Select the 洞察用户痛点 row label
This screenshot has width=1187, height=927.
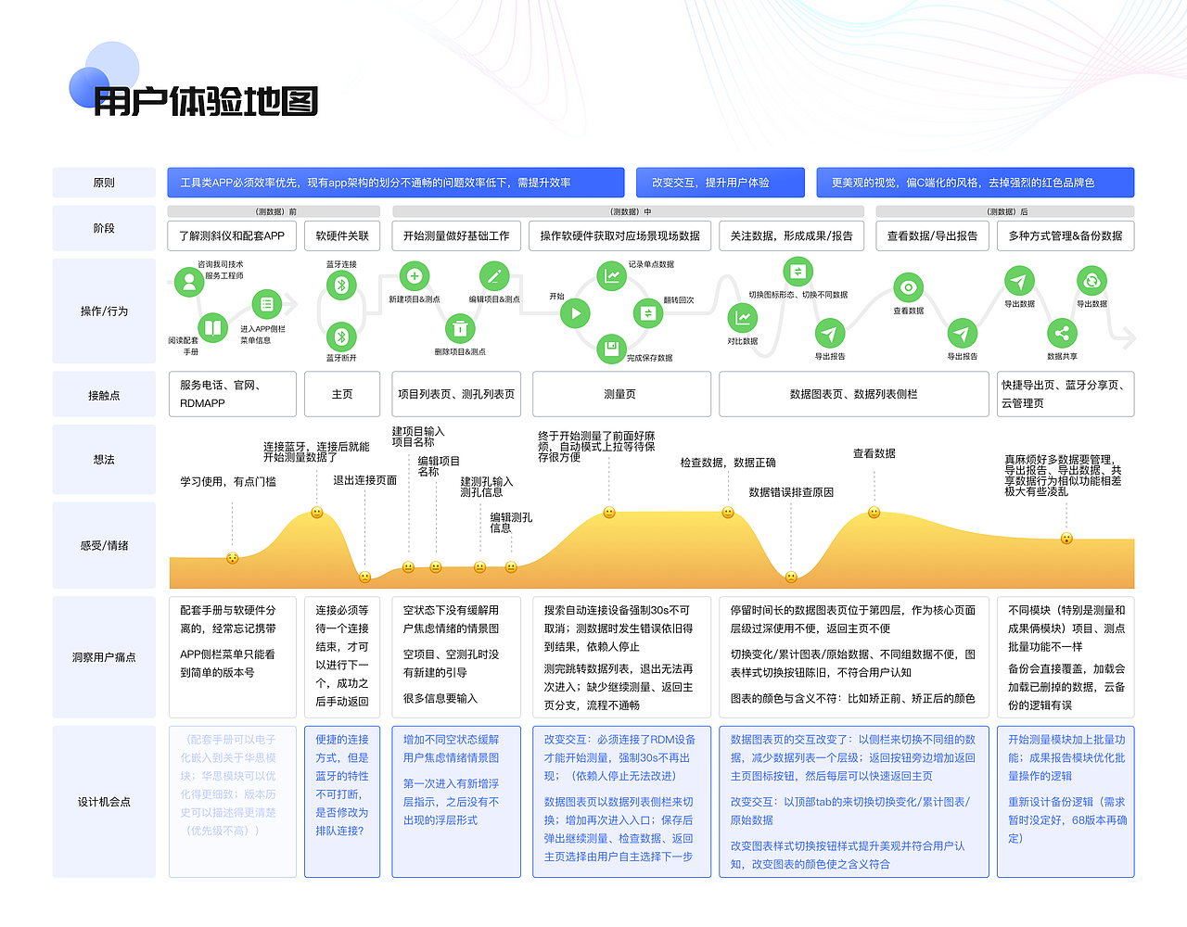pos(104,657)
